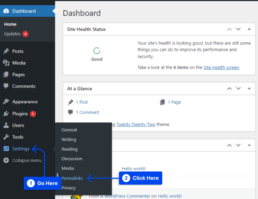Click the Collapse menu arrow icon
The height and width of the screenshot is (199, 258).
coord(6,160)
